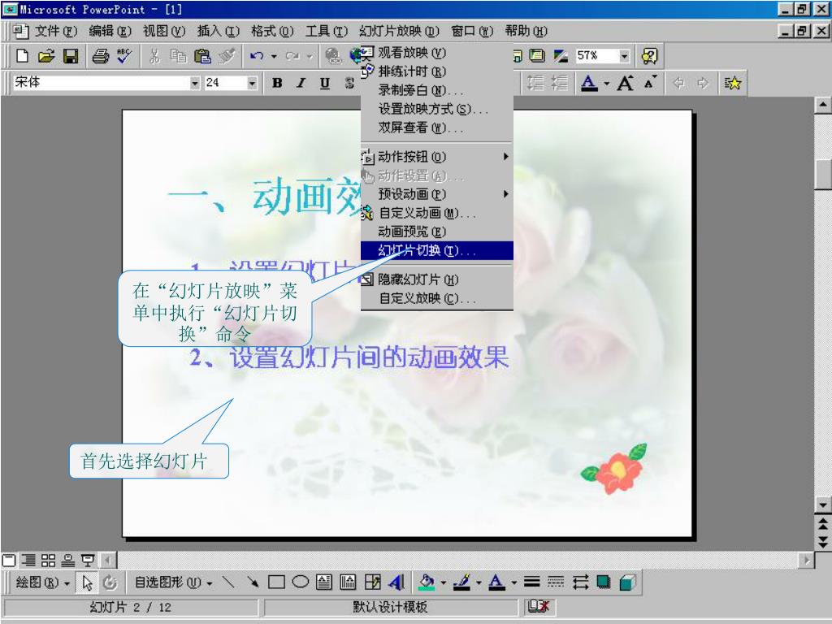Image resolution: width=832 pixels, height=624 pixels.
Task: Click spelling status icon in status bar
Action: [538, 606]
